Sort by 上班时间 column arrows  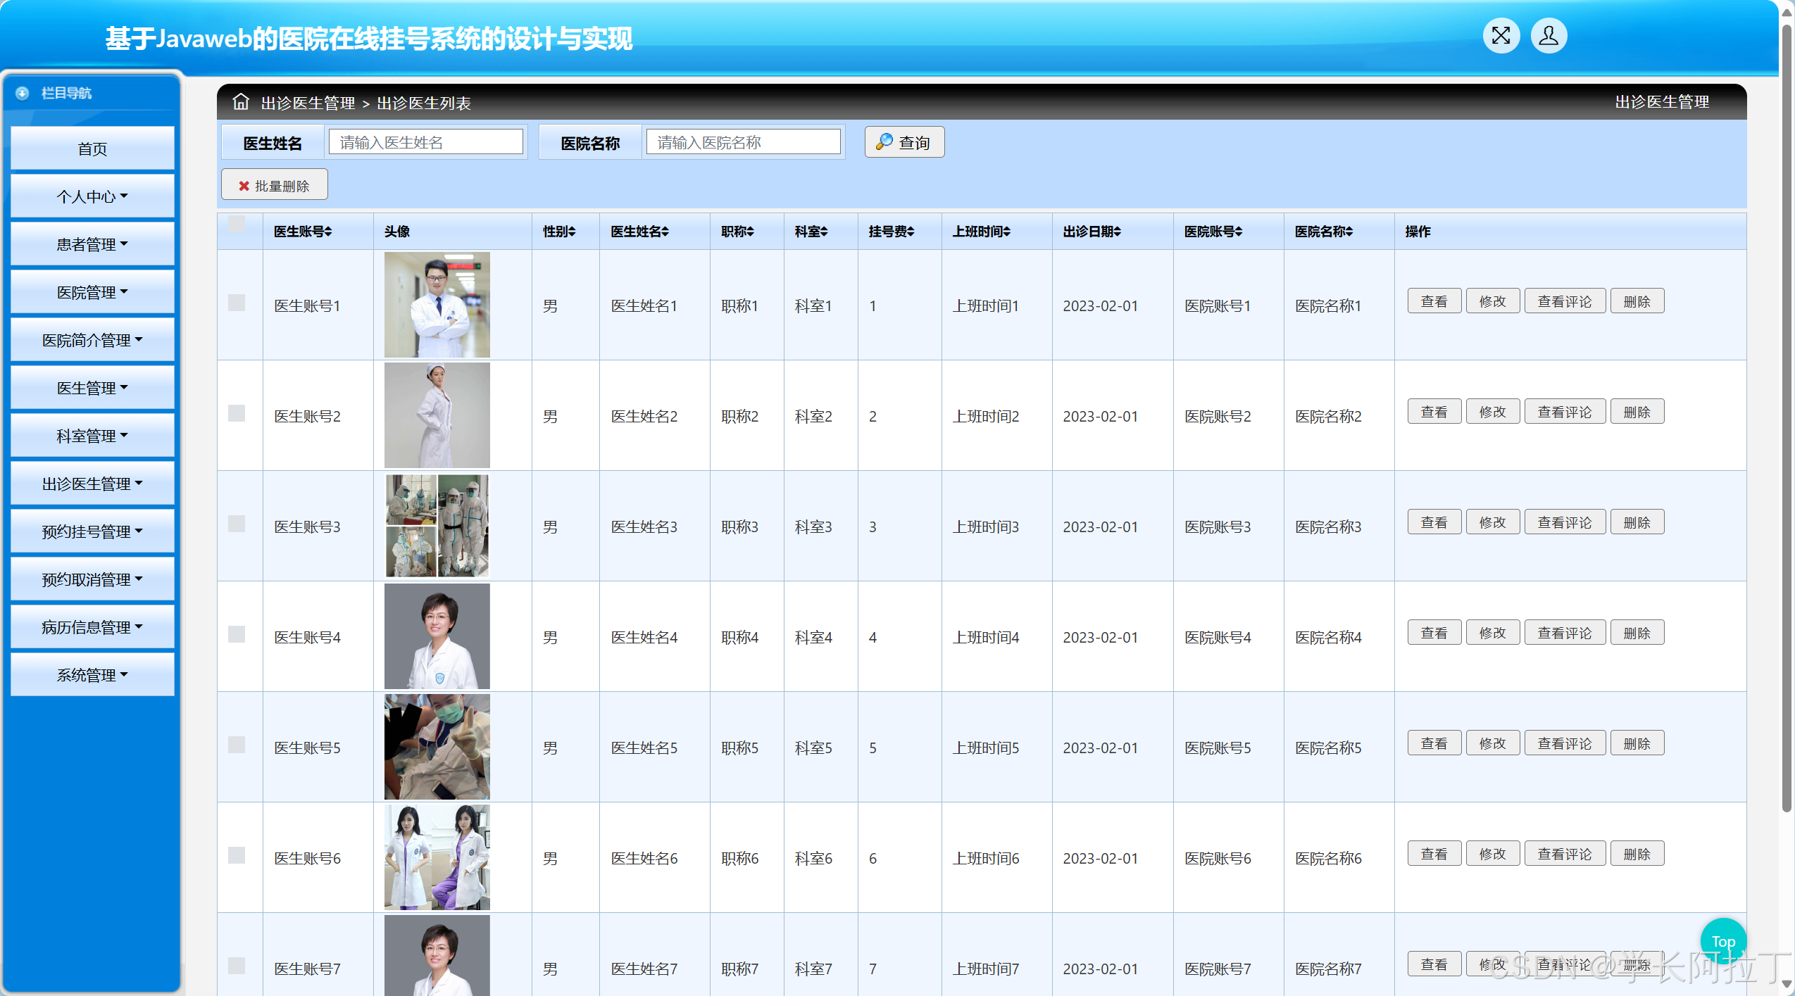click(1006, 232)
